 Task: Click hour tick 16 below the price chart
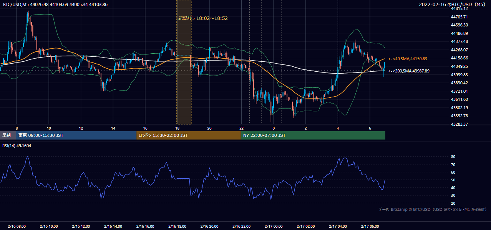(145, 128)
